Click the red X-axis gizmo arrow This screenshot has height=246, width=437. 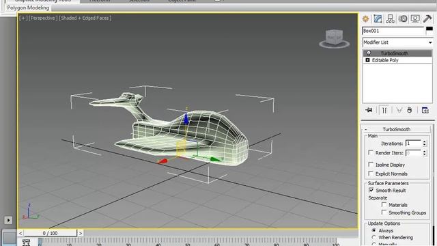(163, 161)
